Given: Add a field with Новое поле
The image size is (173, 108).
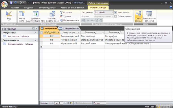Looking at the screenshot, I should coord(21,16).
